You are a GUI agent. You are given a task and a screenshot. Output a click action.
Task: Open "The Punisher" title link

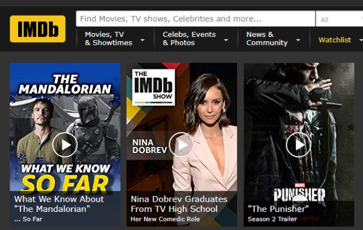pyautogui.click(x=278, y=209)
